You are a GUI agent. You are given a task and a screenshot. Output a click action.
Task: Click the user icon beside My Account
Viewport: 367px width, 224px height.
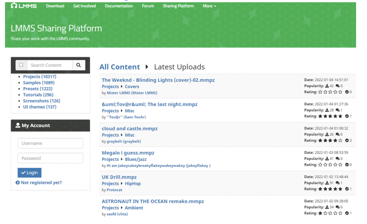click(x=18, y=125)
